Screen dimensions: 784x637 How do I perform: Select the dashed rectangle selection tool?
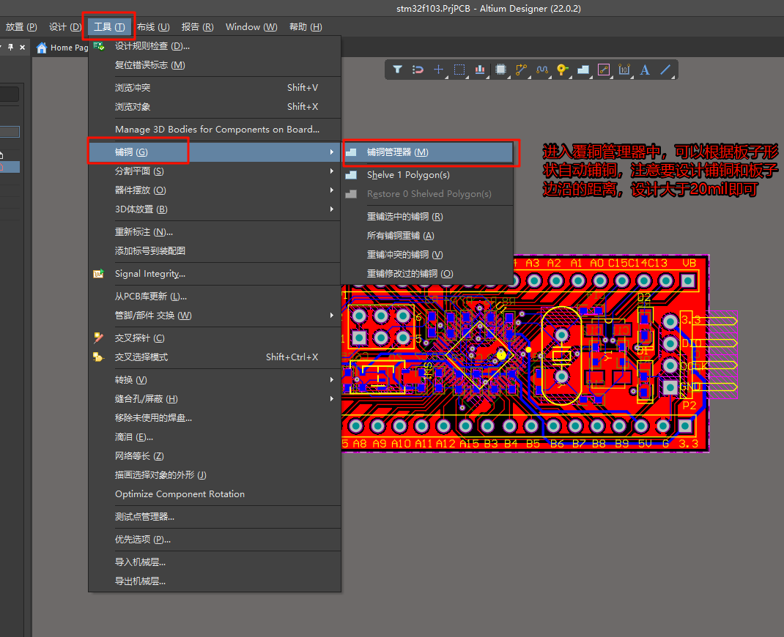point(459,70)
